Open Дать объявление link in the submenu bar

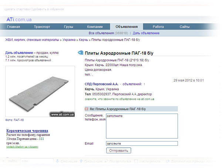(146, 33)
